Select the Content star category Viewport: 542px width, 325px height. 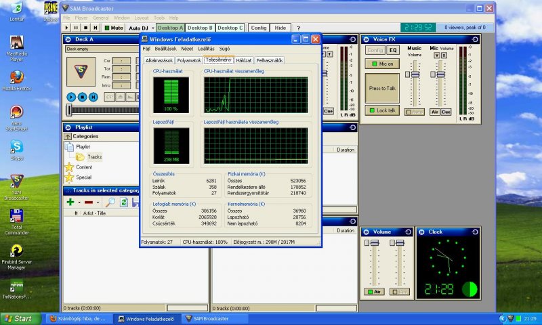(x=84, y=167)
